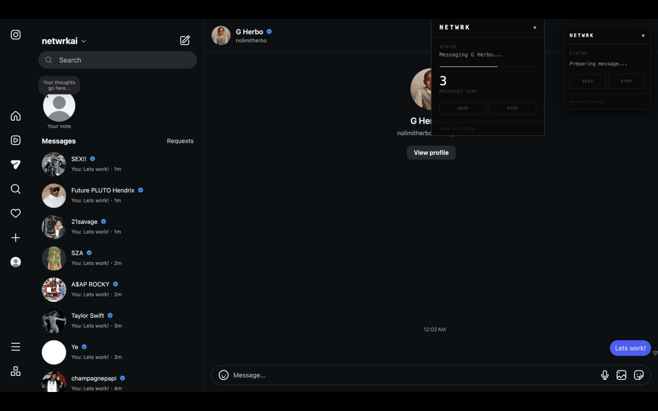Click the 'Lets work!' sent message bubble
The width and height of the screenshot is (658, 411).
coord(630,348)
